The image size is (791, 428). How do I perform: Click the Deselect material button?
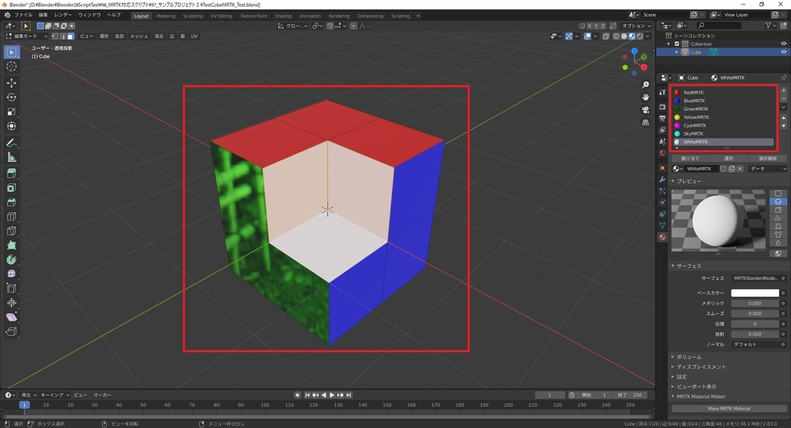(x=767, y=158)
